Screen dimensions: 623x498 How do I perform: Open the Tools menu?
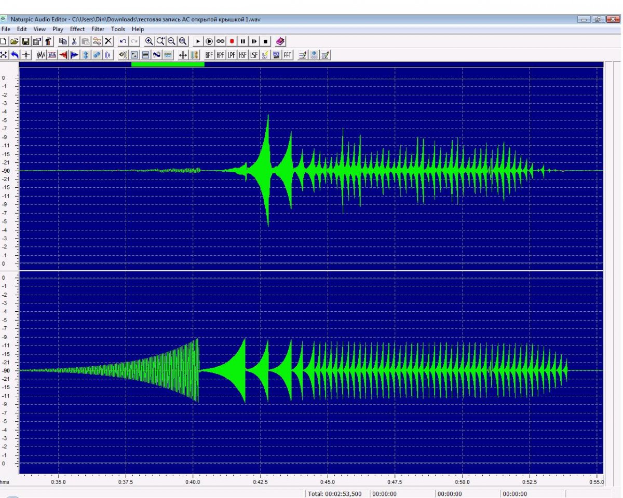pyautogui.click(x=118, y=29)
